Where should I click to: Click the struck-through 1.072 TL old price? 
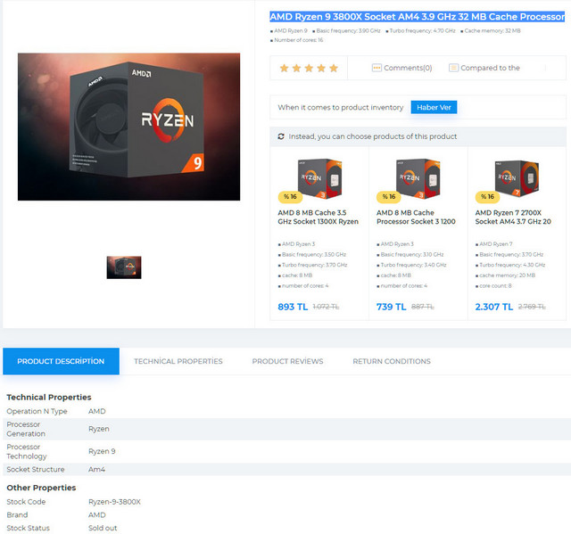point(326,307)
